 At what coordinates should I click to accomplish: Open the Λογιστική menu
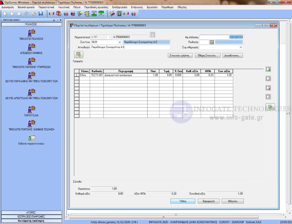63,7
